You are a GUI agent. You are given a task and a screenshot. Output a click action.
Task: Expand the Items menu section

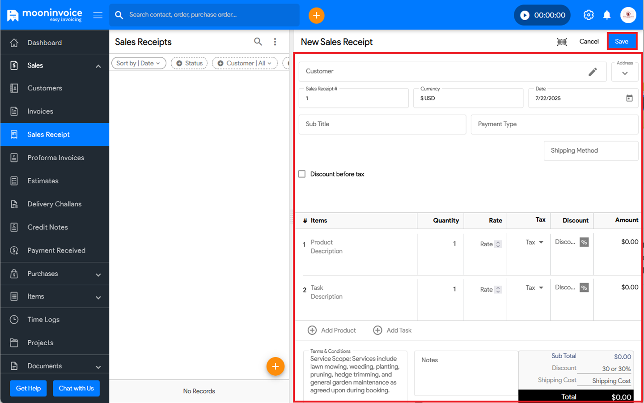[98, 297]
